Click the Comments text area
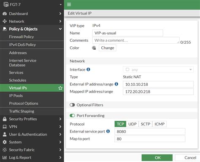The height and width of the screenshot is (162, 200). 136,40
